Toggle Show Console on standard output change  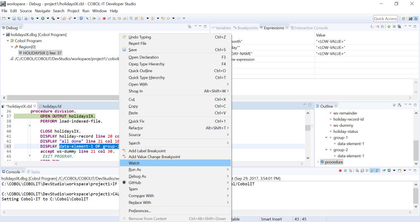(x=372, y=171)
